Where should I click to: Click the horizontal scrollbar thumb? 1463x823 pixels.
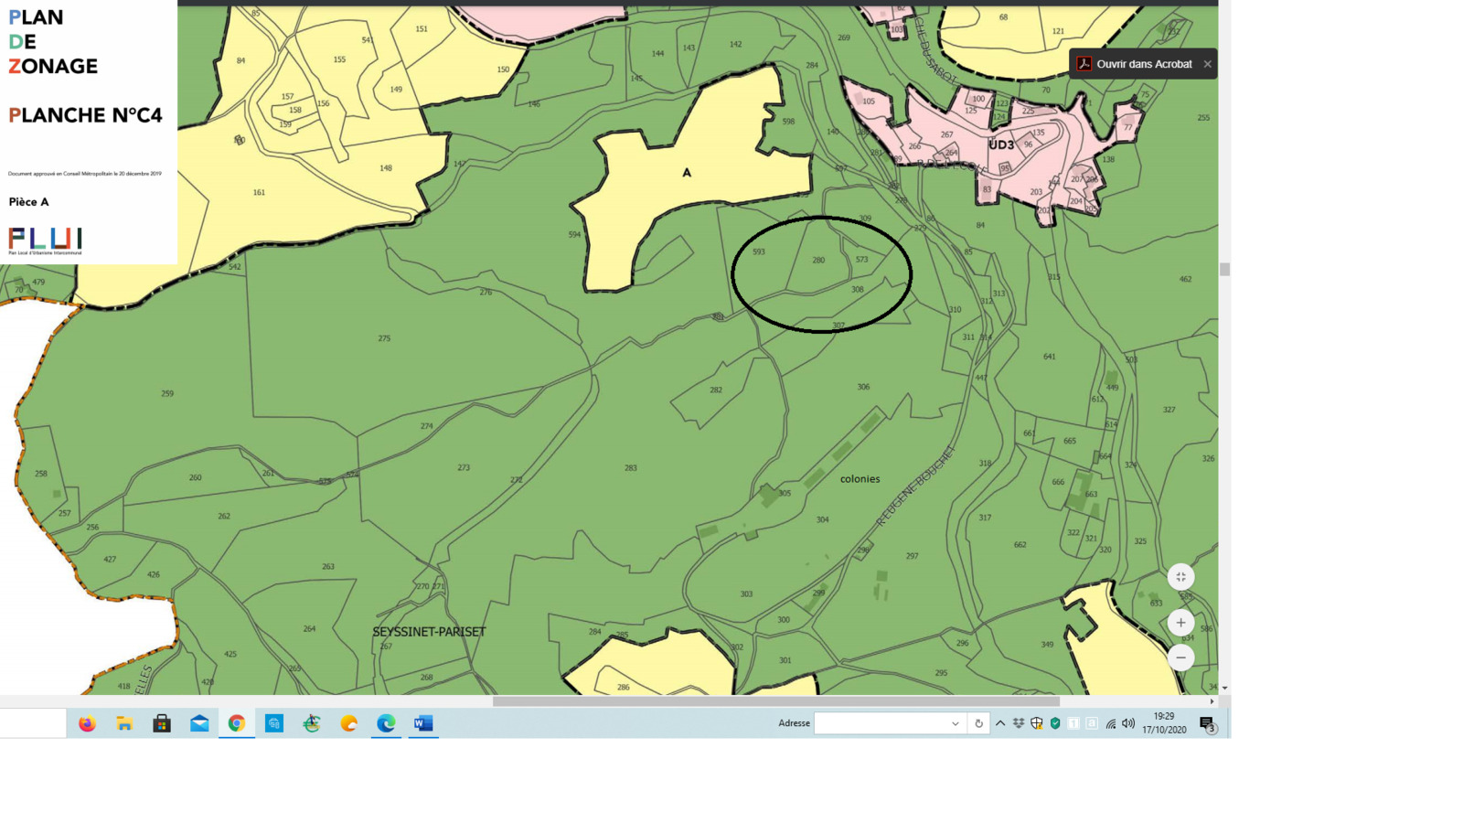coord(775,701)
